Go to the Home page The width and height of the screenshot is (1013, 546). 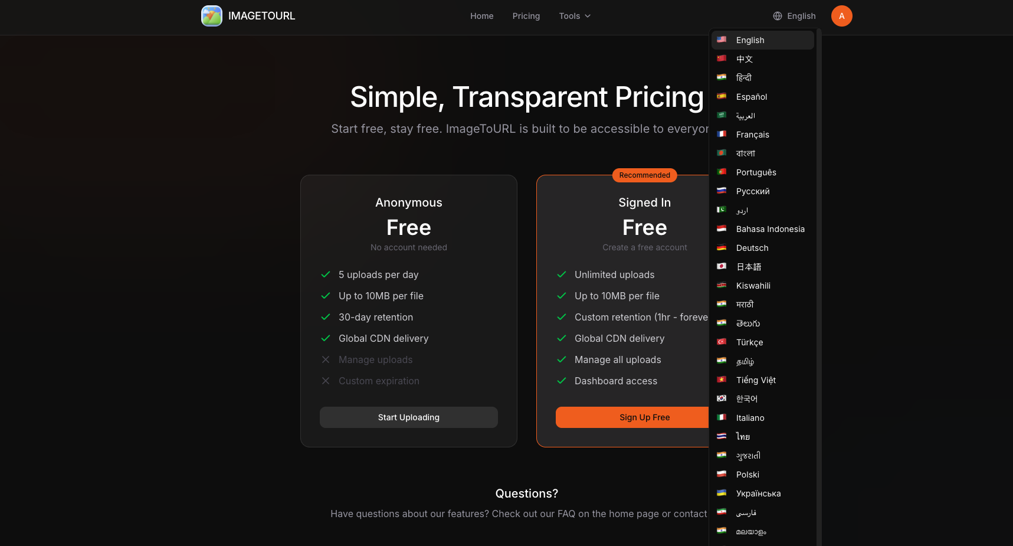click(x=481, y=16)
